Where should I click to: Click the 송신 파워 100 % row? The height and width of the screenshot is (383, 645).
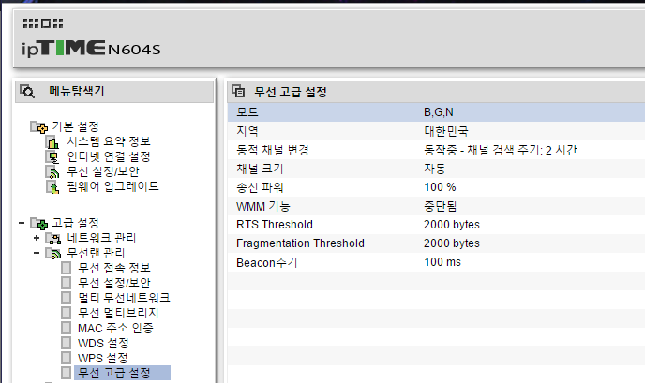tap(436, 187)
